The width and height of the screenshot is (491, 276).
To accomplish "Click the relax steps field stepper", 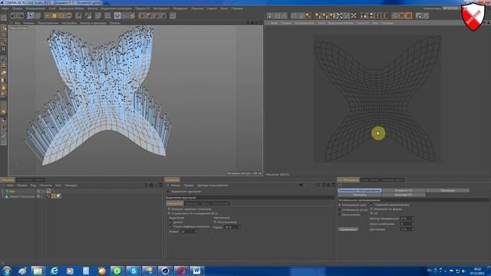I will point(413,224).
